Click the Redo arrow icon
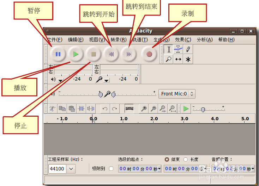 click(x=114, y=109)
